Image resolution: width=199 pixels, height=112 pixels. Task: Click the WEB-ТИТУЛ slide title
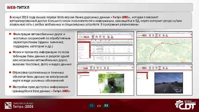tap(18, 7)
